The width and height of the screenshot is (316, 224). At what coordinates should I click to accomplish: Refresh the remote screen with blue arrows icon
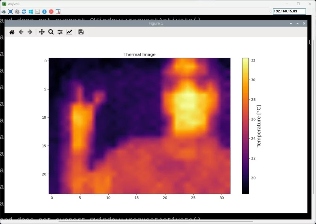(x=24, y=11)
